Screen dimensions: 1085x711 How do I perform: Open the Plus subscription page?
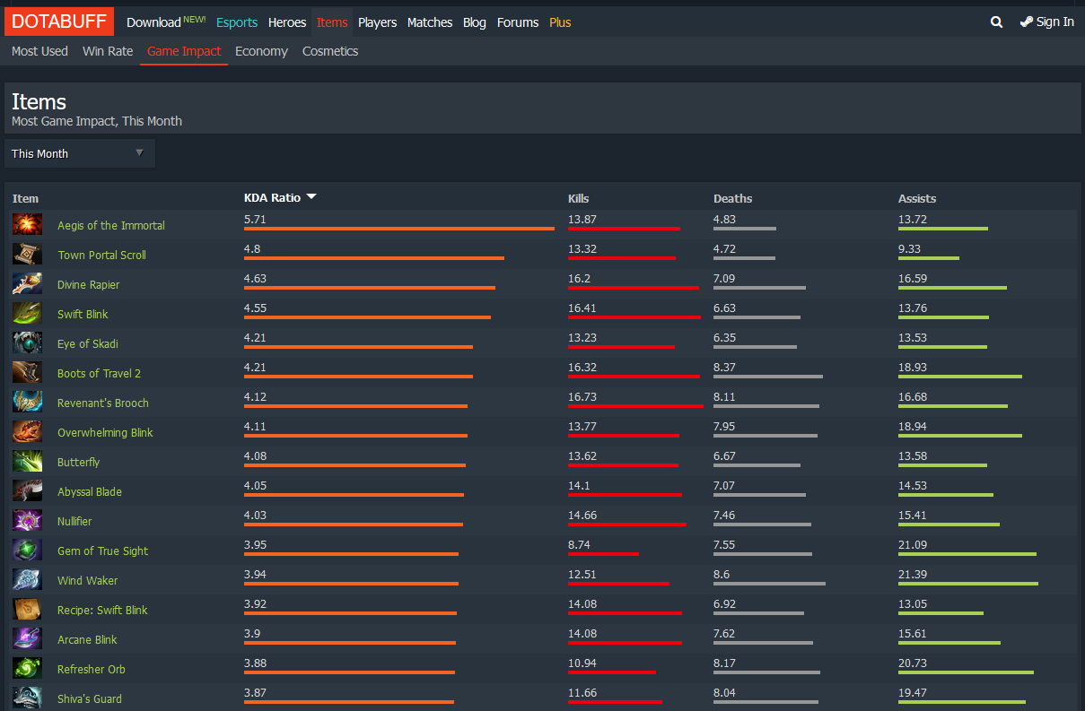560,22
